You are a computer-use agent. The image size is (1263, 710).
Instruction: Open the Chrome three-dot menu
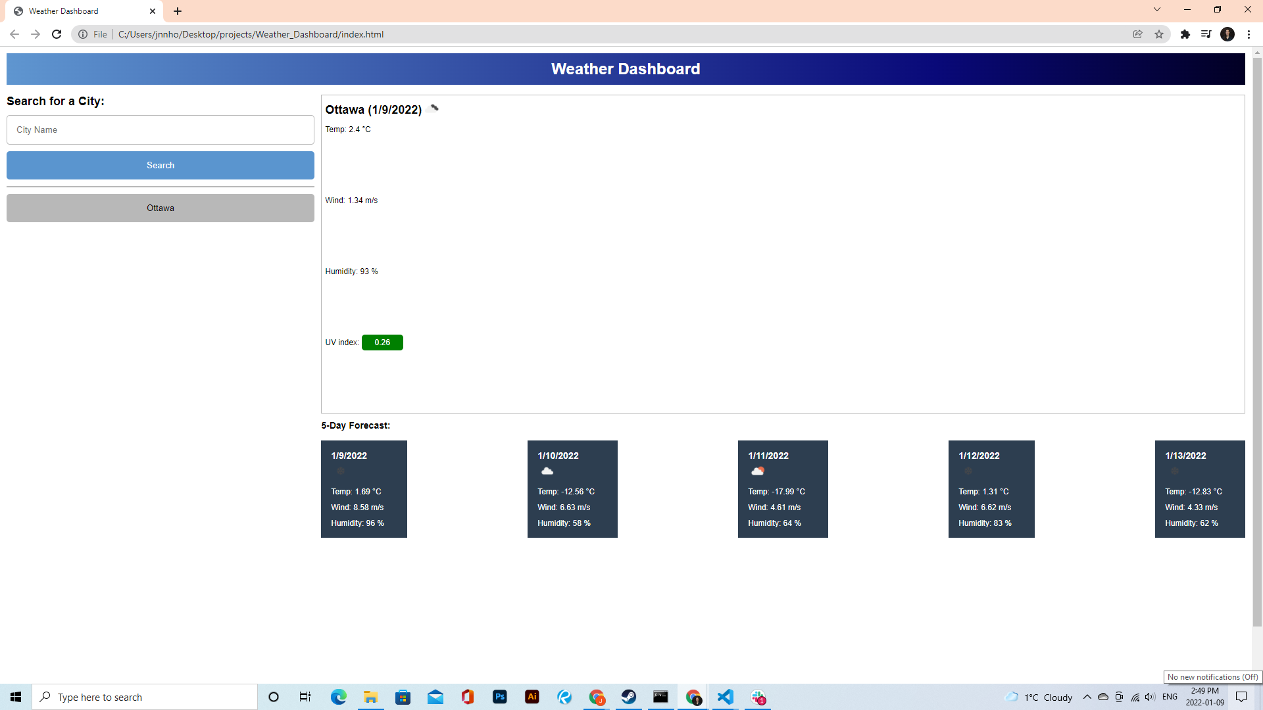point(1249,34)
